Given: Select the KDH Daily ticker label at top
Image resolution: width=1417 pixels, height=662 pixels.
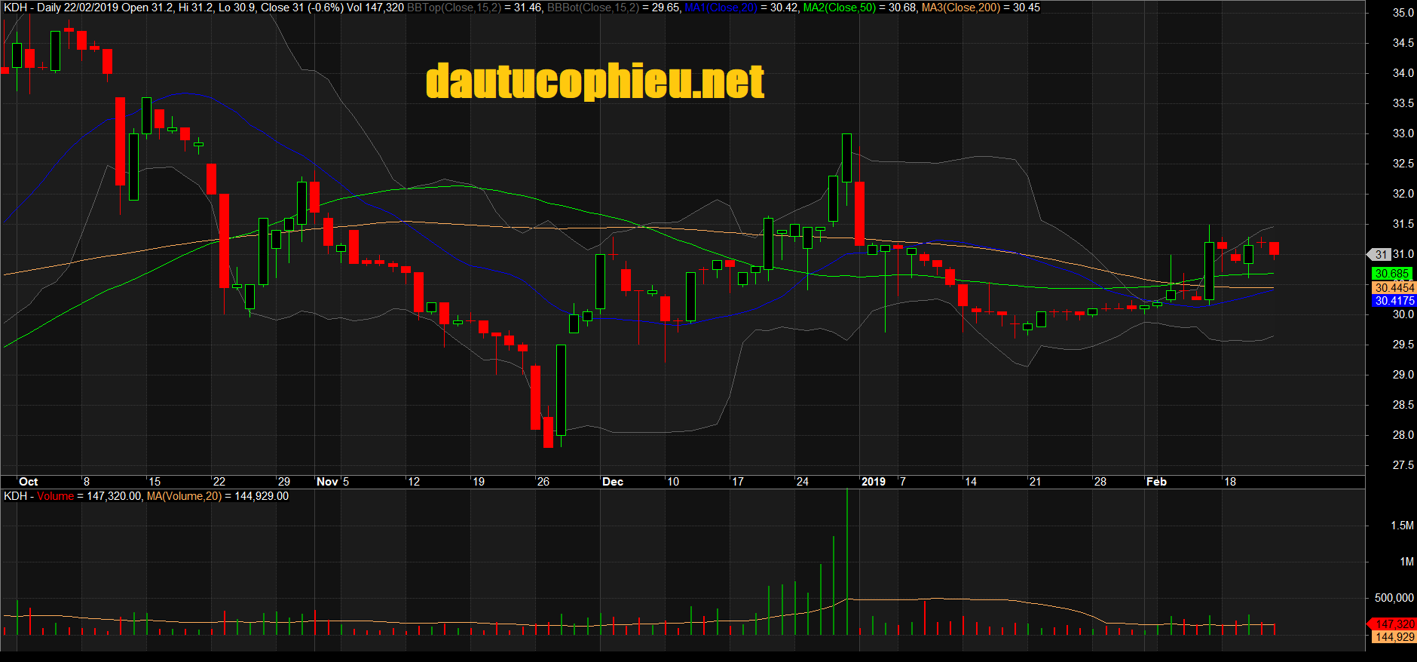Looking at the screenshot, I should coord(32,8).
